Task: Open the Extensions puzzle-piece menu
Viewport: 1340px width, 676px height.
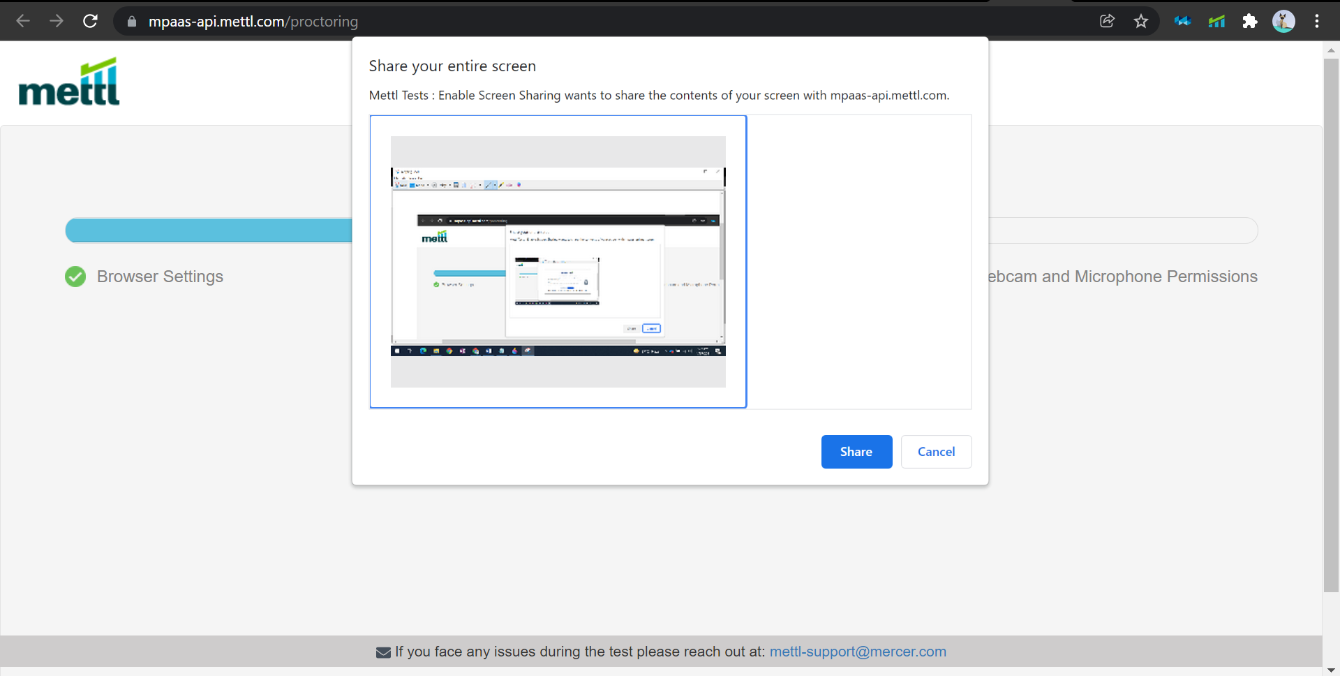Action: [x=1250, y=21]
